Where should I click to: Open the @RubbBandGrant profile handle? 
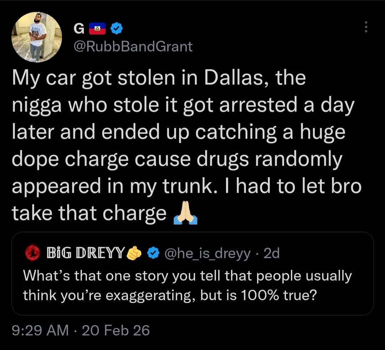(x=132, y=46)
